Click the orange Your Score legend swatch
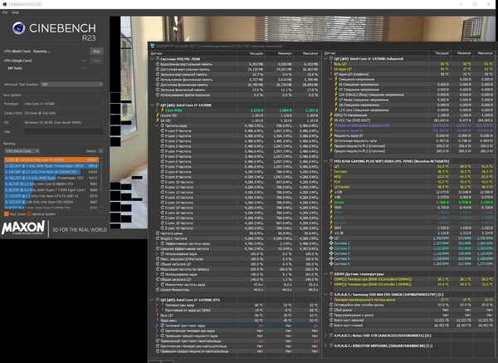 (7, 214)
